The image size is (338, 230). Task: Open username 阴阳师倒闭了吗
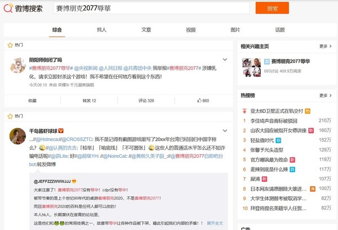46,60
